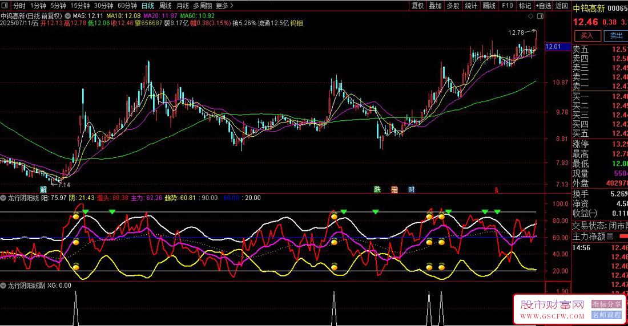Screen dimensions: 628x326
Task: Click the 阳: 75.97 indicator value
Action: 54,198
